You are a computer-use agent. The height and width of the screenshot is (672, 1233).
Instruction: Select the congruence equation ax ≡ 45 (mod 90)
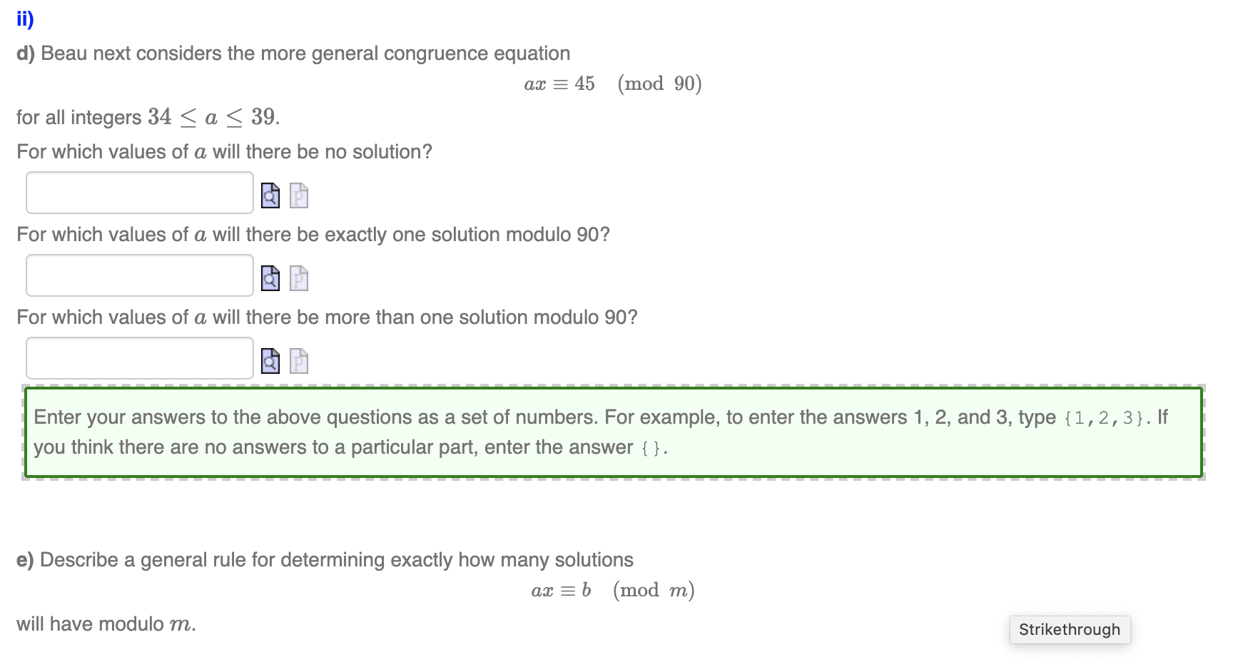tap(612, 83)
